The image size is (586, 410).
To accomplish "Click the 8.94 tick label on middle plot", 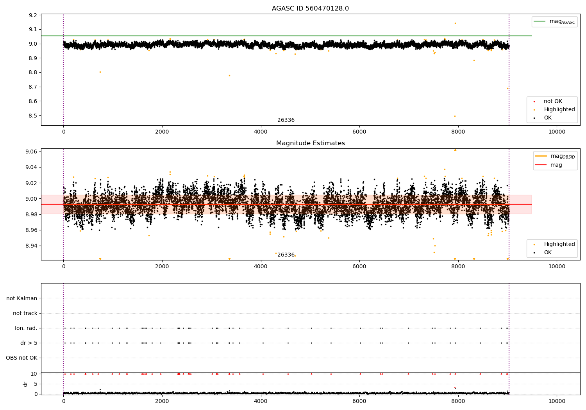I will (x=32, y=246).
